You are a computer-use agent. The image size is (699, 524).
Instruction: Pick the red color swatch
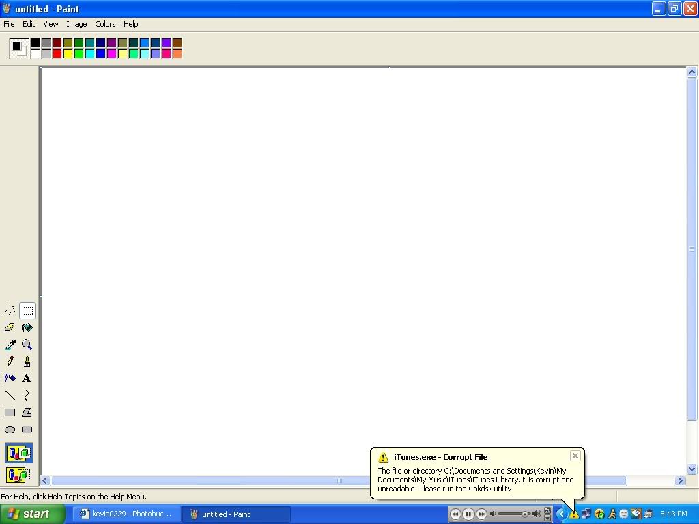(x=57, y=54)
